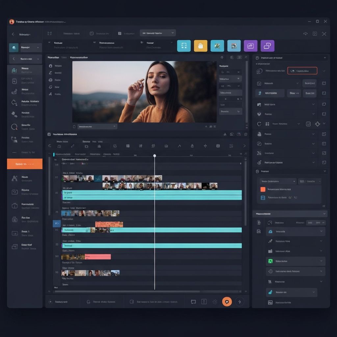The width and height of the screenshot is (337, 337).
Task: Click the yellow folder tile in top toolbar
Action: coord(200,46)
